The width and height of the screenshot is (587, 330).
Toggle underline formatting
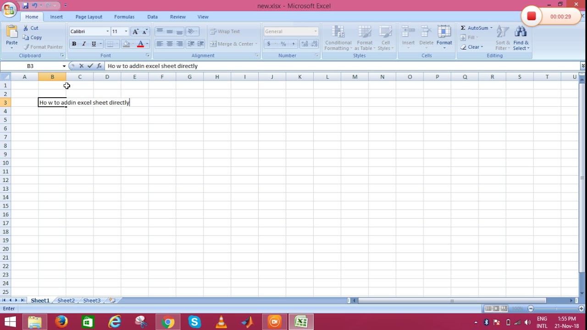pyautogui.click(x=94, y=44)
